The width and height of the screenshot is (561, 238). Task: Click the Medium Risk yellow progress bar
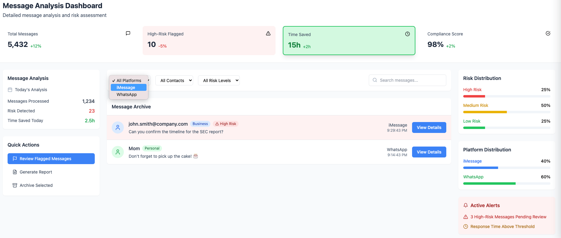[x=485, y=112]
